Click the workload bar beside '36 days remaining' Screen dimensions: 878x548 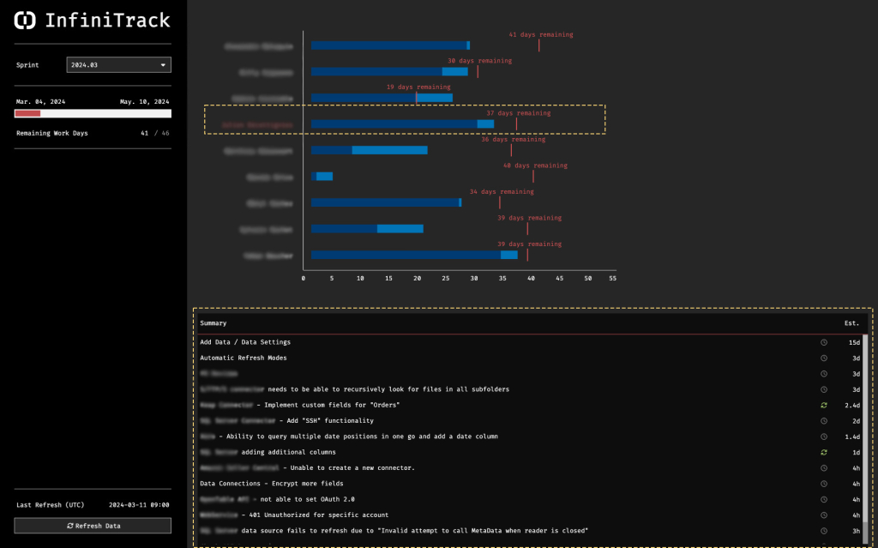click(370, 150)
